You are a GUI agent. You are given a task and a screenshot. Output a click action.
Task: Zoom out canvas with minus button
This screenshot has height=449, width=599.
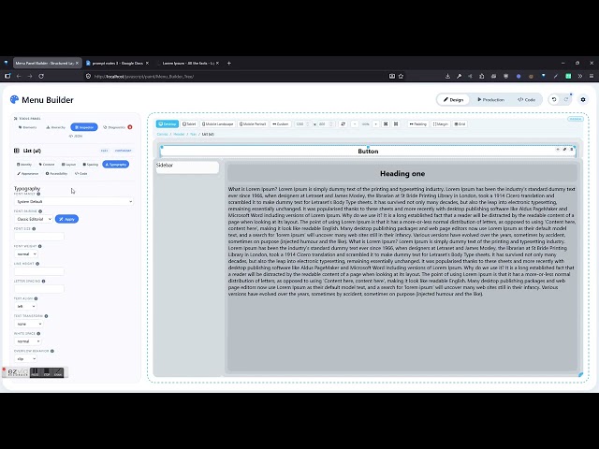click(355, 124)
